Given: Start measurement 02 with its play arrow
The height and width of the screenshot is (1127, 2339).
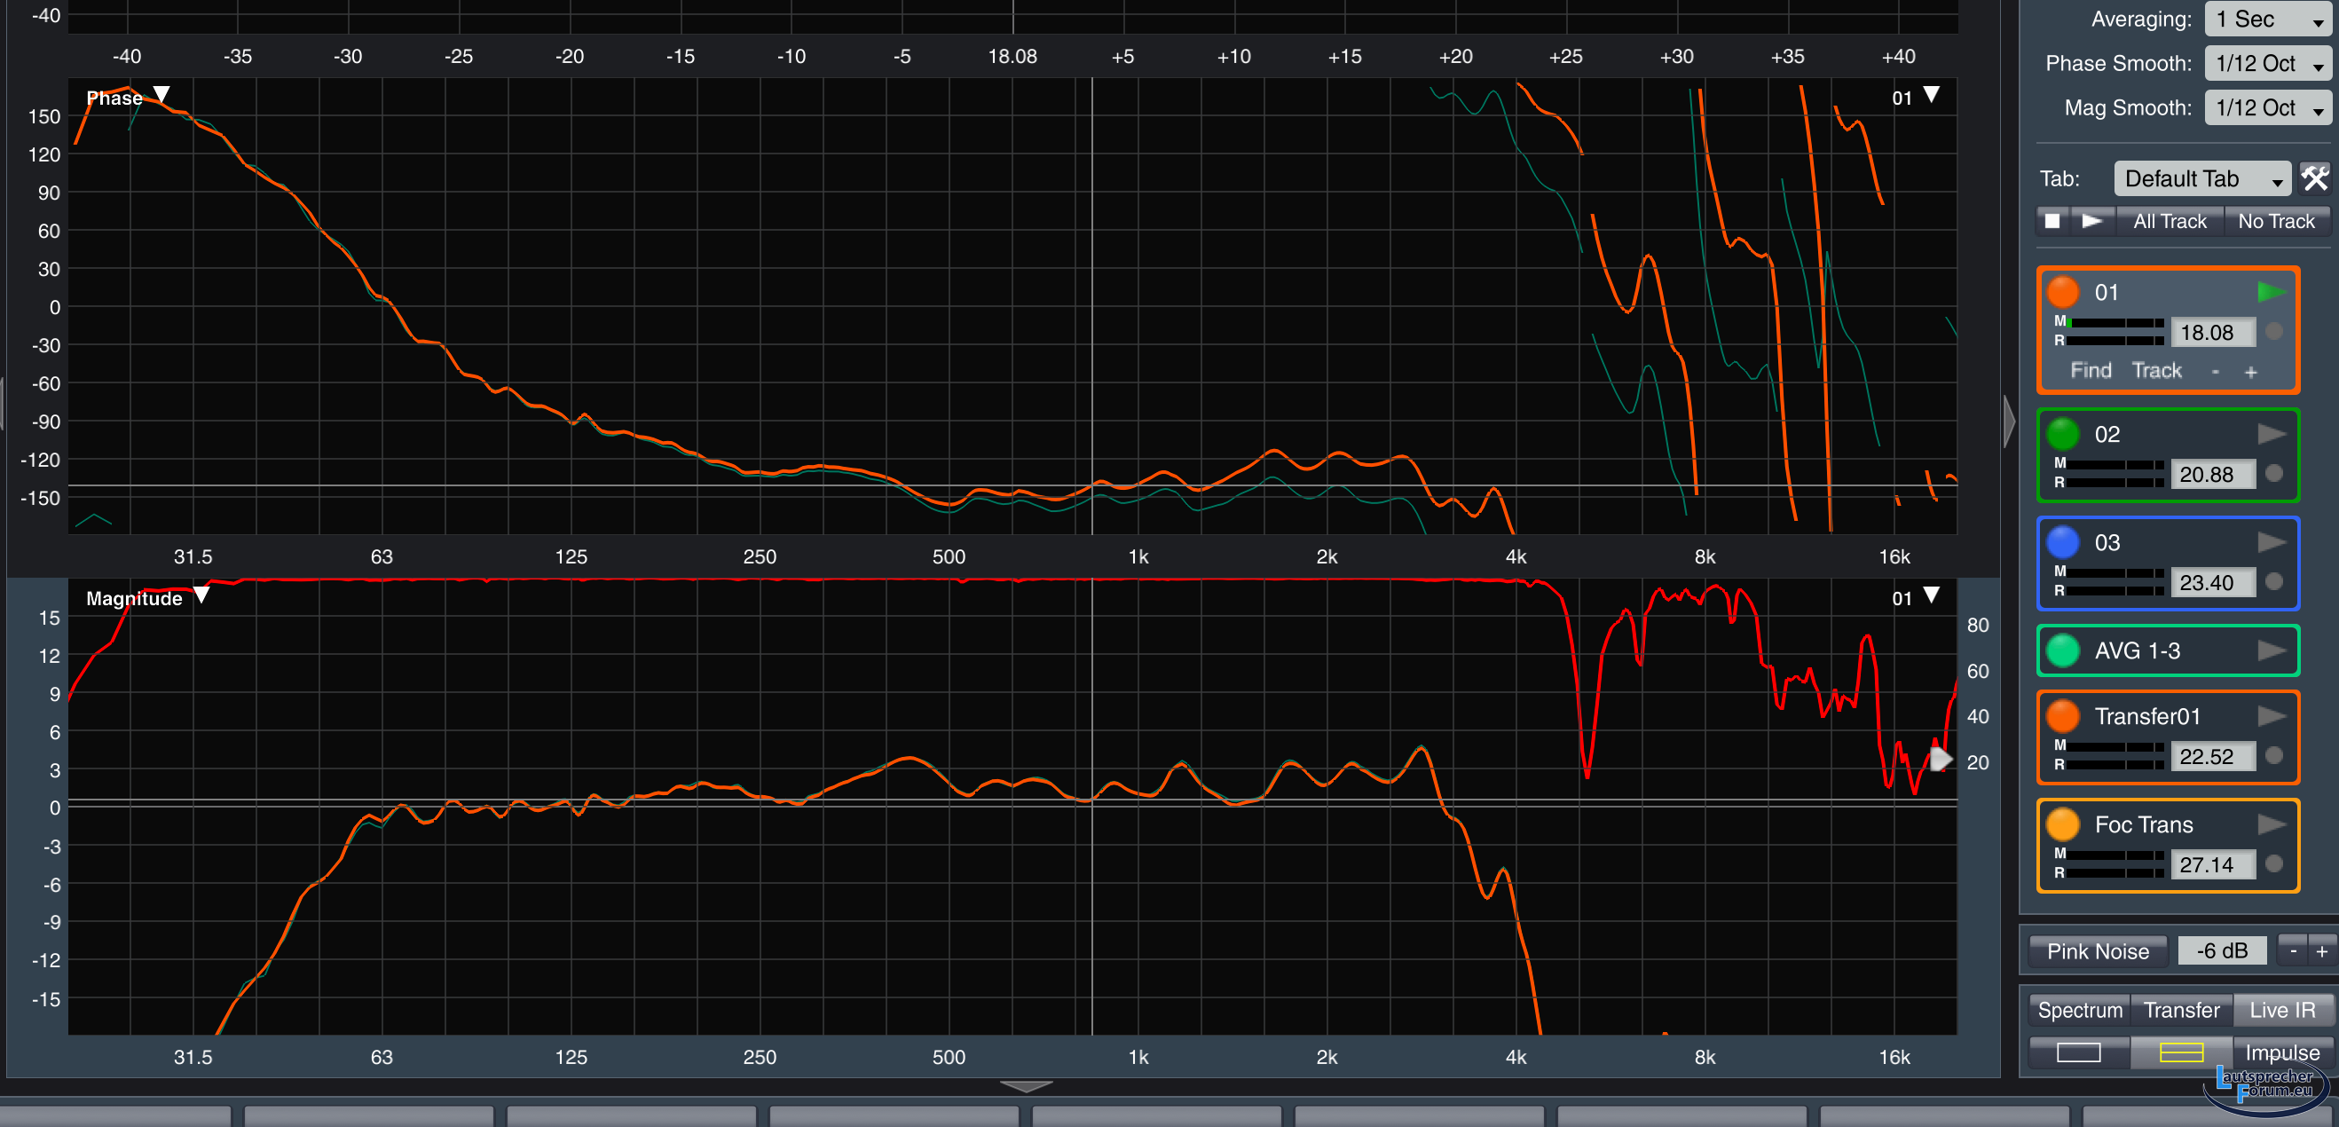Looking at the screenshot, I should click(x=2271, y=434).
